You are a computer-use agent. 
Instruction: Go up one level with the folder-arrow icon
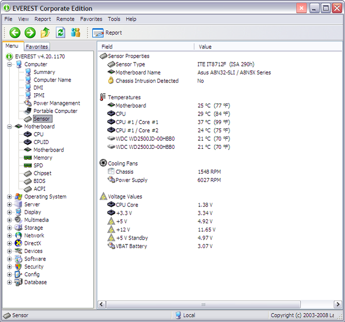(x=45, y=32)
